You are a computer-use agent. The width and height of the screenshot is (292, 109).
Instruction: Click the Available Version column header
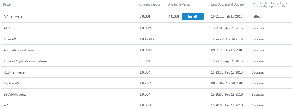pyautogui.click(x=180, y=4)
